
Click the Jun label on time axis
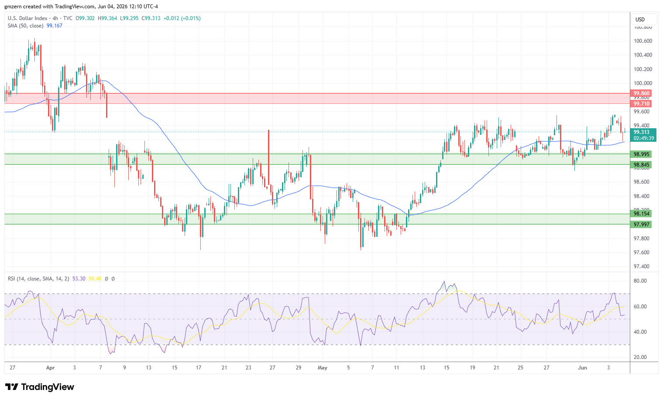[582, 368]
